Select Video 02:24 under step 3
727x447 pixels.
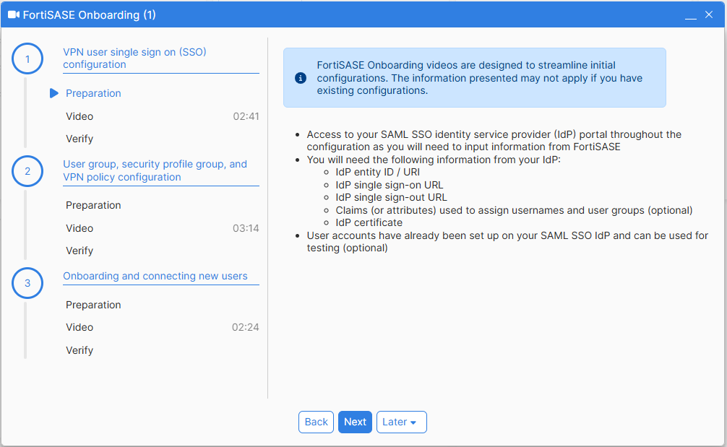coord(162,328)
